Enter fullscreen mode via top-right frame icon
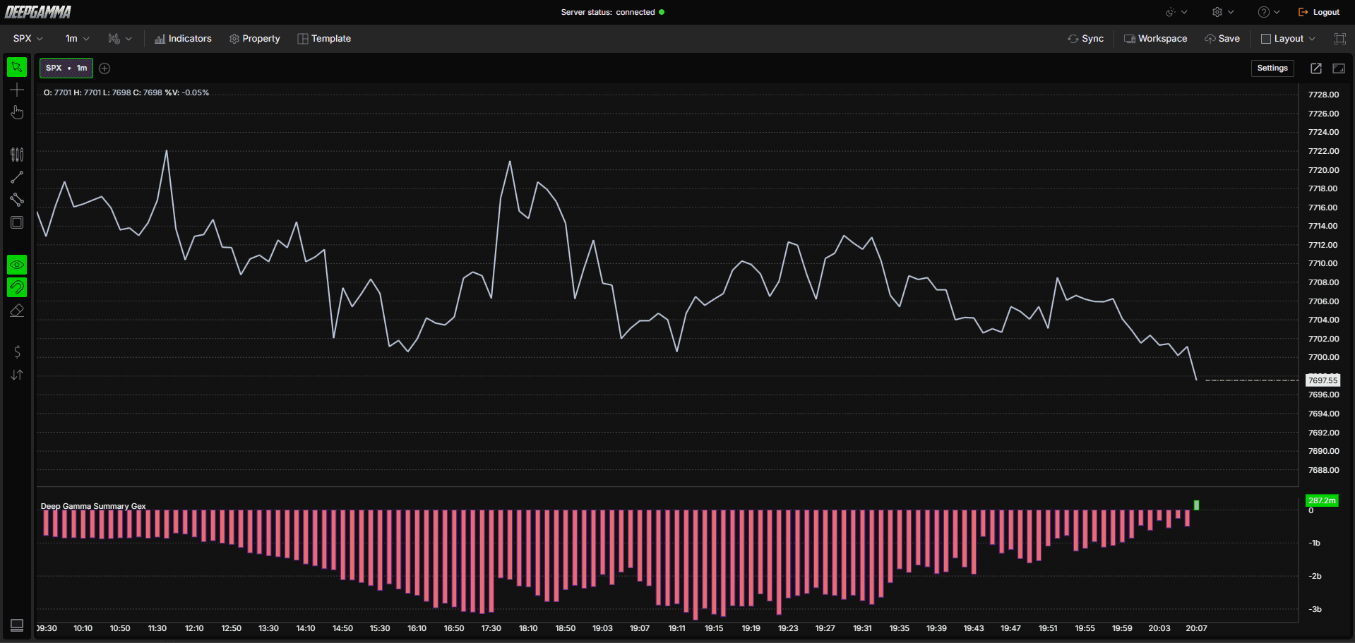The width and height of the screenshot is (1355, 643). (1340, 39)
